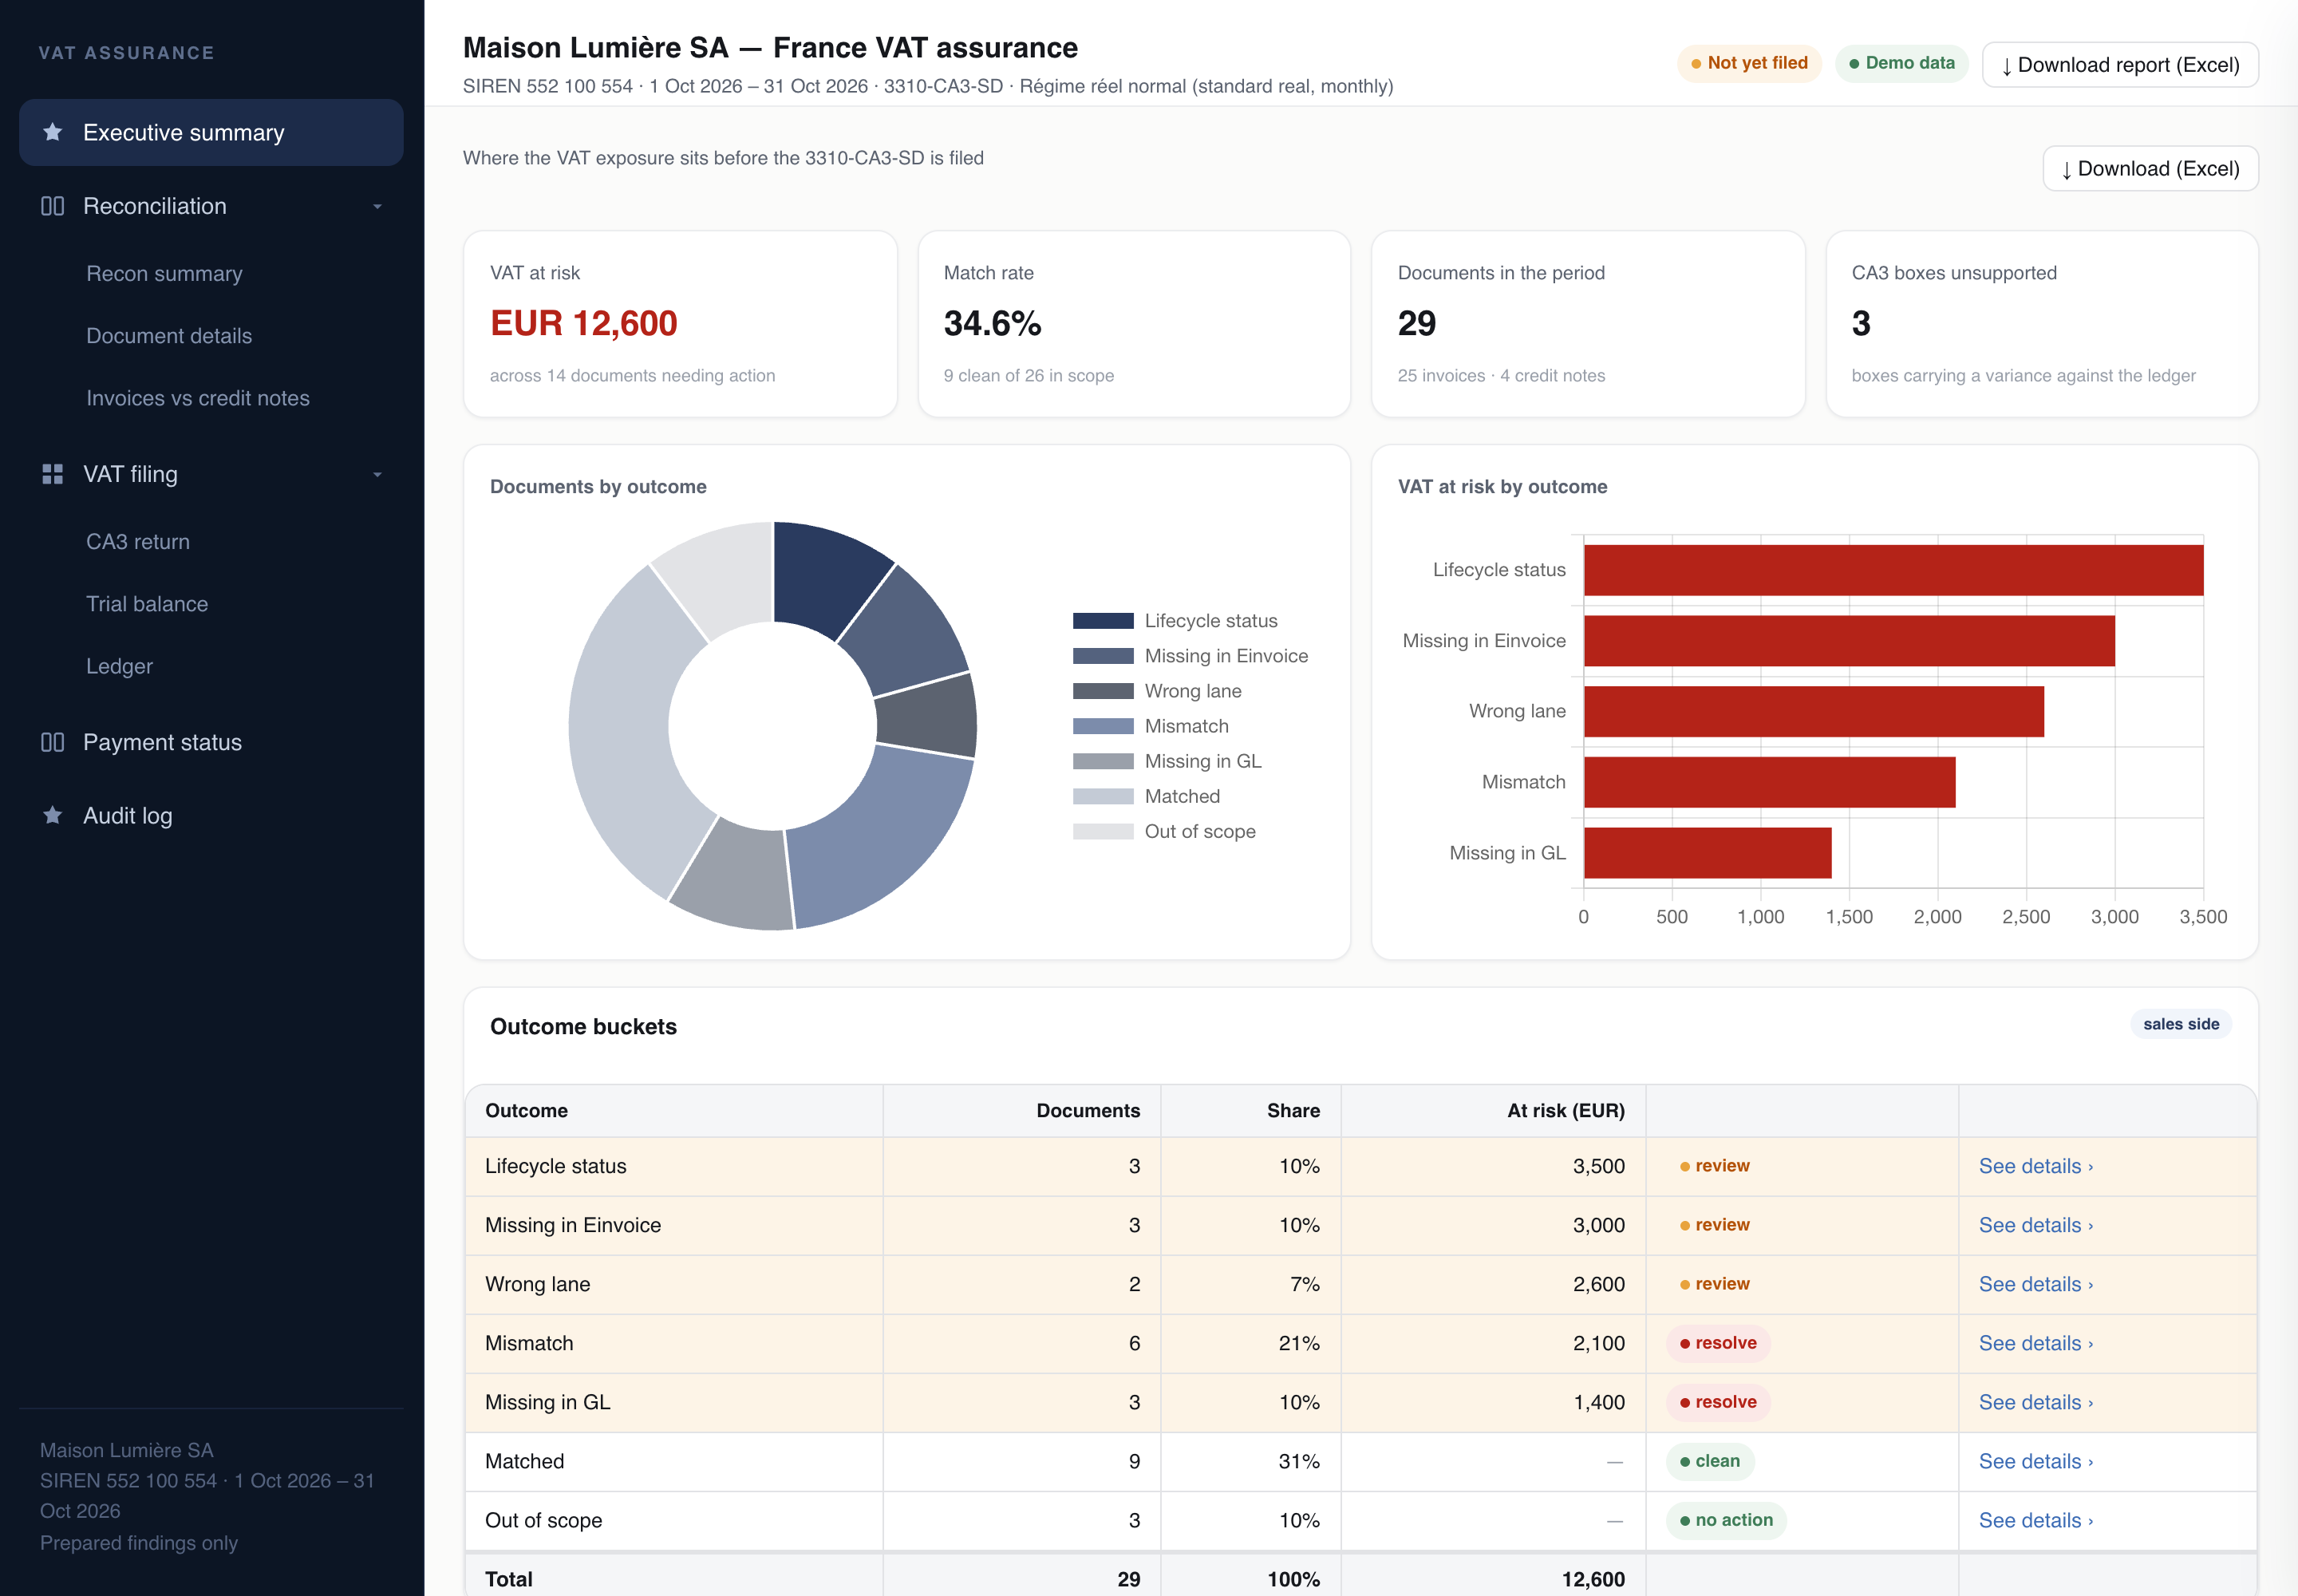Open the CA3 return page
This screenshot has height=1596, width=2298.
(138, 542)
